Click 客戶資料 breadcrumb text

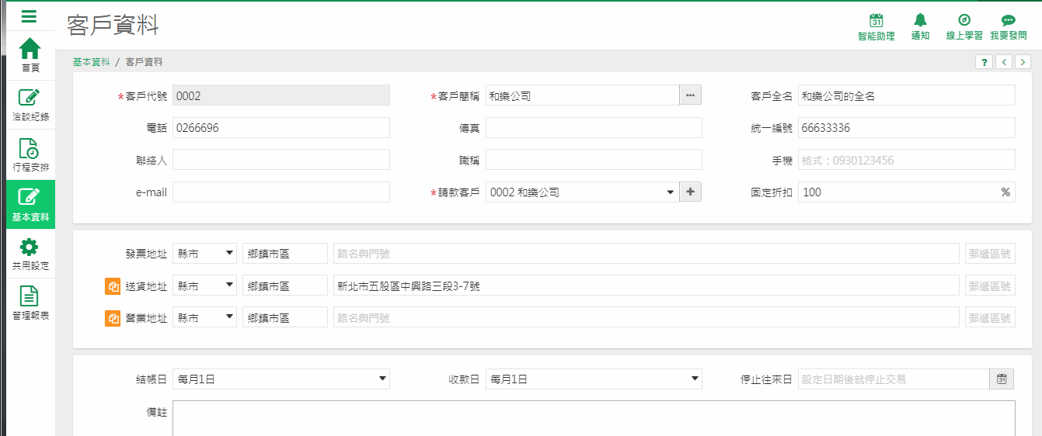[x=144, y=62]
